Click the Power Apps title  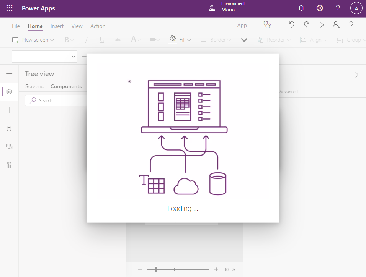tap(38, 8)
